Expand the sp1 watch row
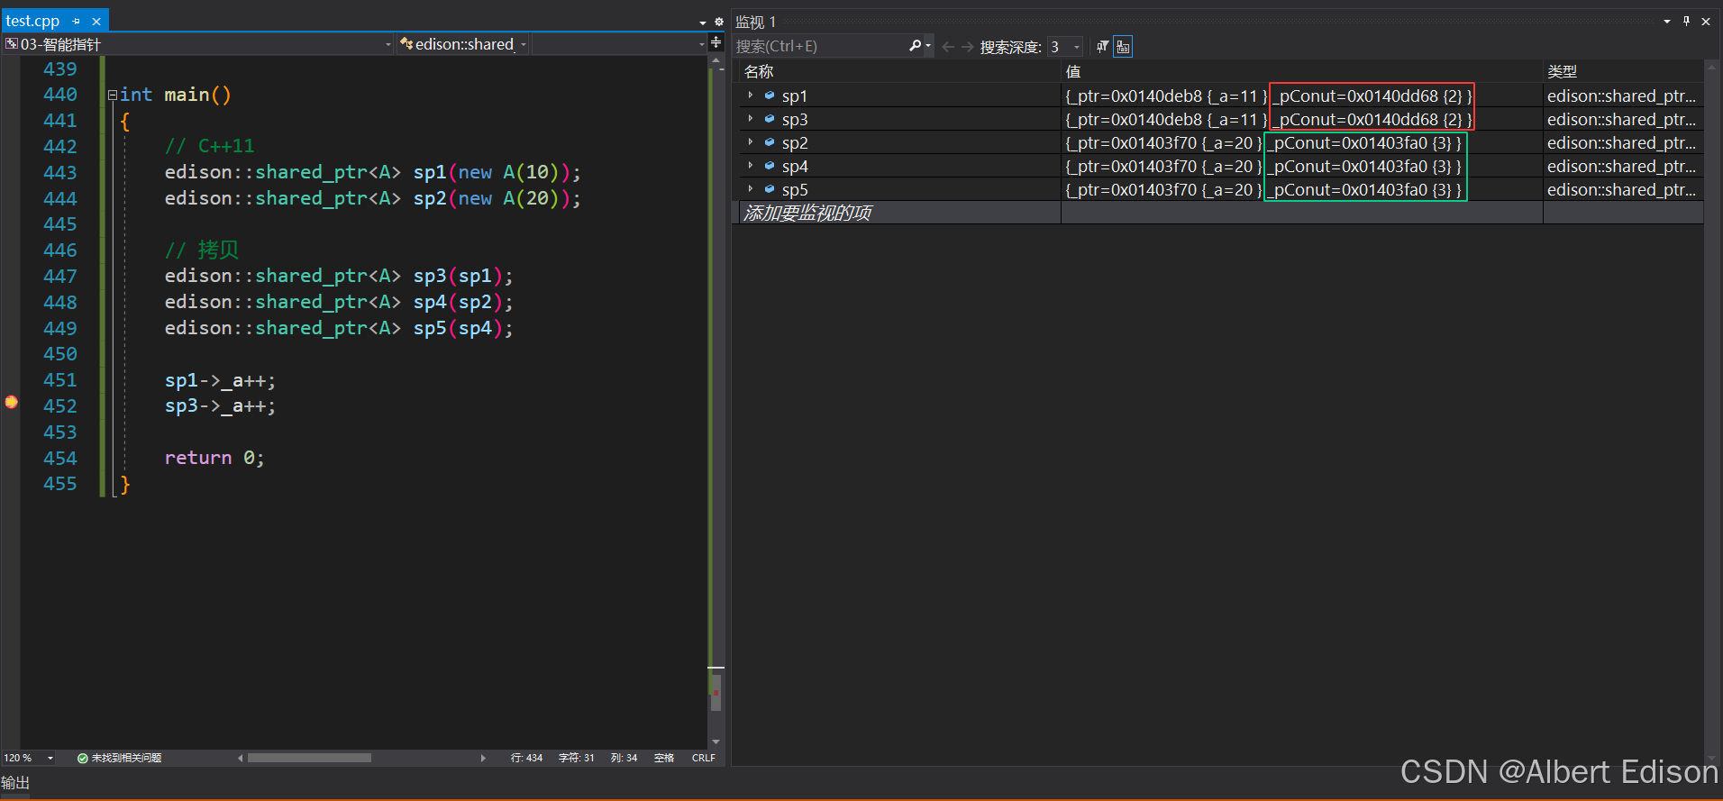The width and height of the screenshot is (1723, 801). tap(750, 95)
